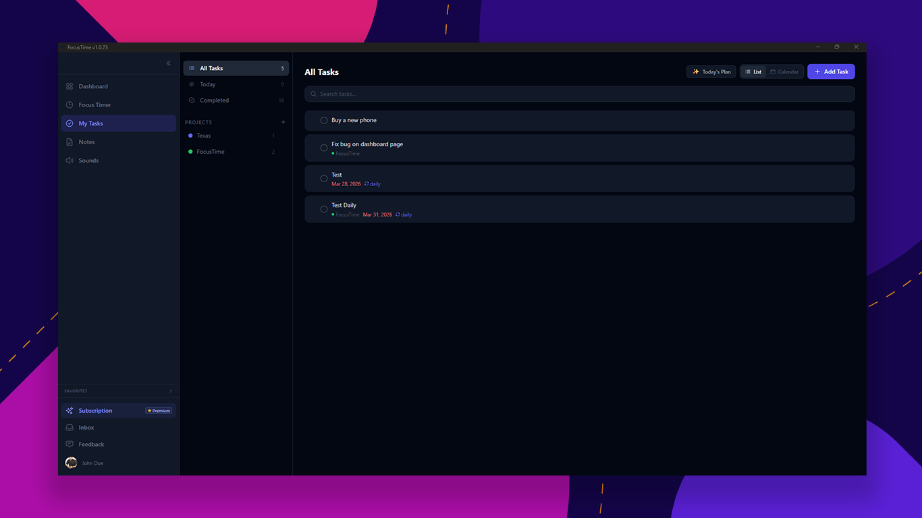This screenshot has width=922, height=518.
Task: Open the Sounds section
Action: [118, 161]
